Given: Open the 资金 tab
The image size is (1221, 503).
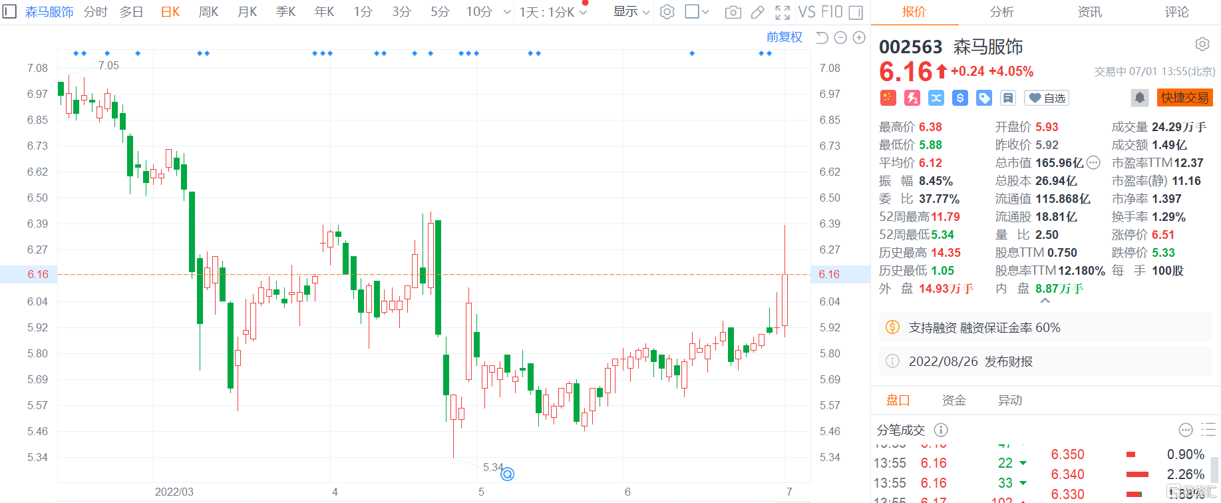Looking at the screenshot, I should pyautogui.click(x=954, y=400).
